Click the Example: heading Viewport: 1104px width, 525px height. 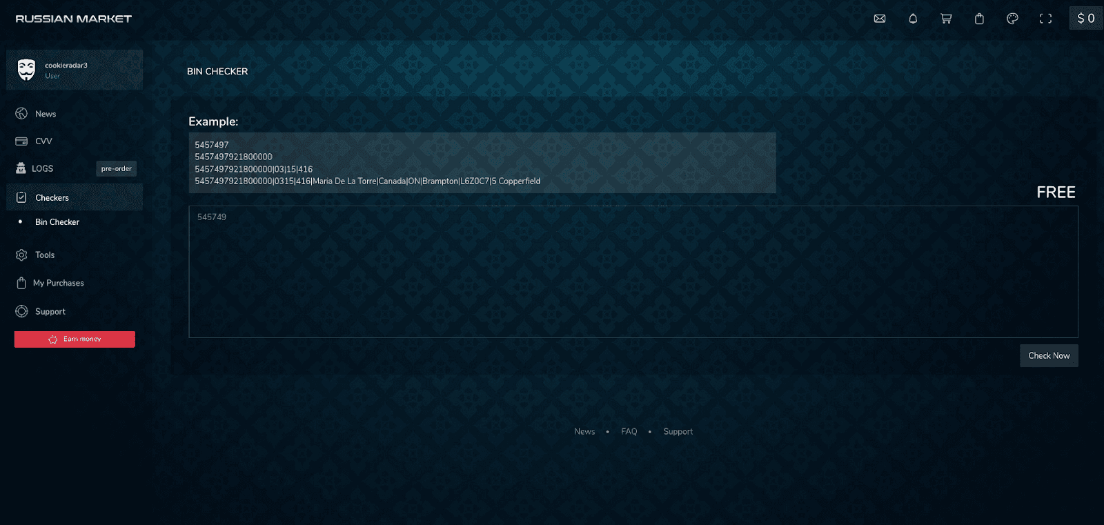213,121
